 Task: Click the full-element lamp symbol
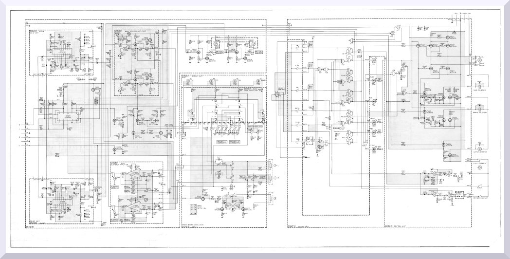479,167
